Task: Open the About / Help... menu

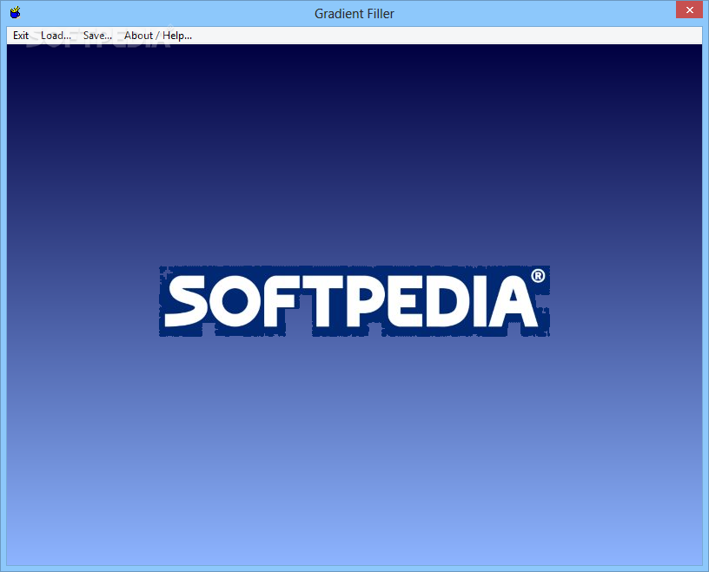Action: coord(158,36)
